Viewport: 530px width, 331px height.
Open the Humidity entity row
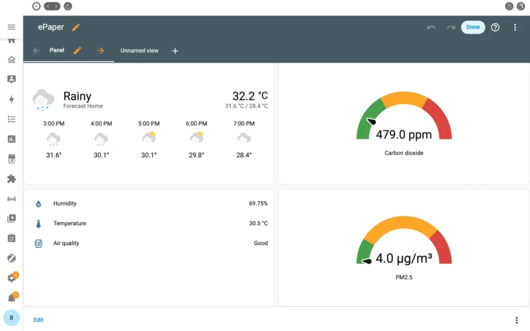click(x=151, y=203)
